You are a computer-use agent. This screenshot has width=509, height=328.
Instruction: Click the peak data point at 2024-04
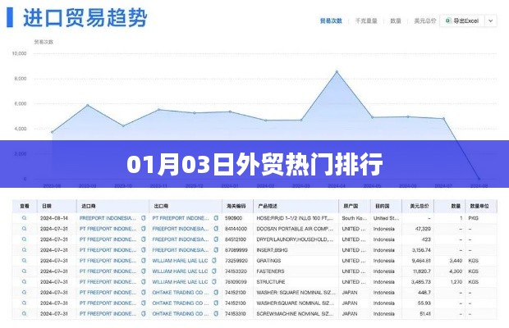click(x=337, y=72)
